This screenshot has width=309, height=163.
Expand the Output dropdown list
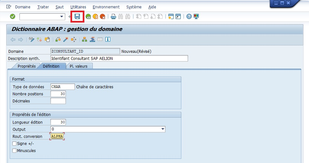163,129
